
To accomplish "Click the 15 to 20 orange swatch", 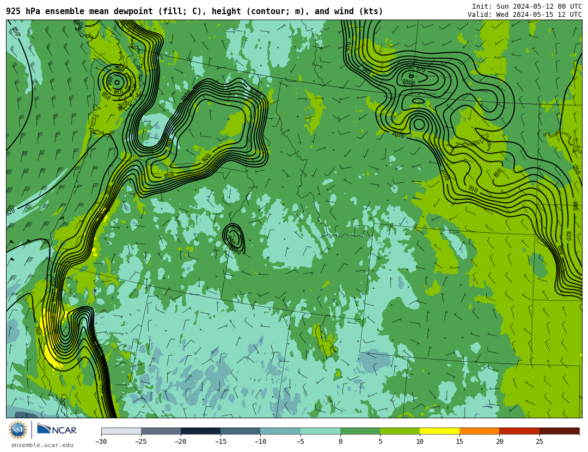I will pyautogui.click(x=480, y=431).
